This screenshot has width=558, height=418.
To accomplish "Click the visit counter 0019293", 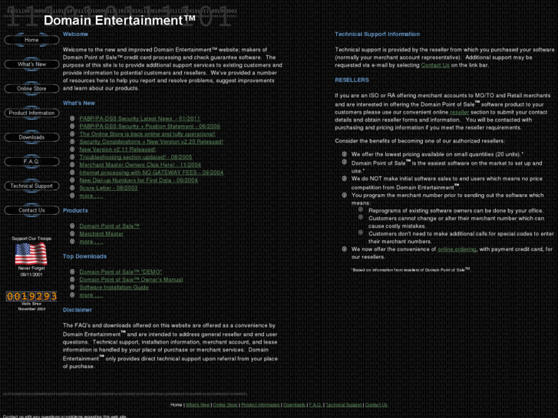I will [x=31, y=296].
